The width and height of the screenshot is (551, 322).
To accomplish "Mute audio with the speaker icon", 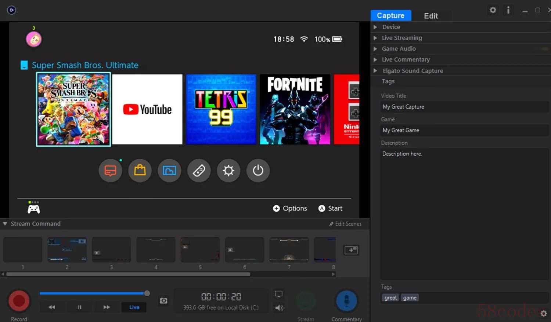I will [279, 308].
